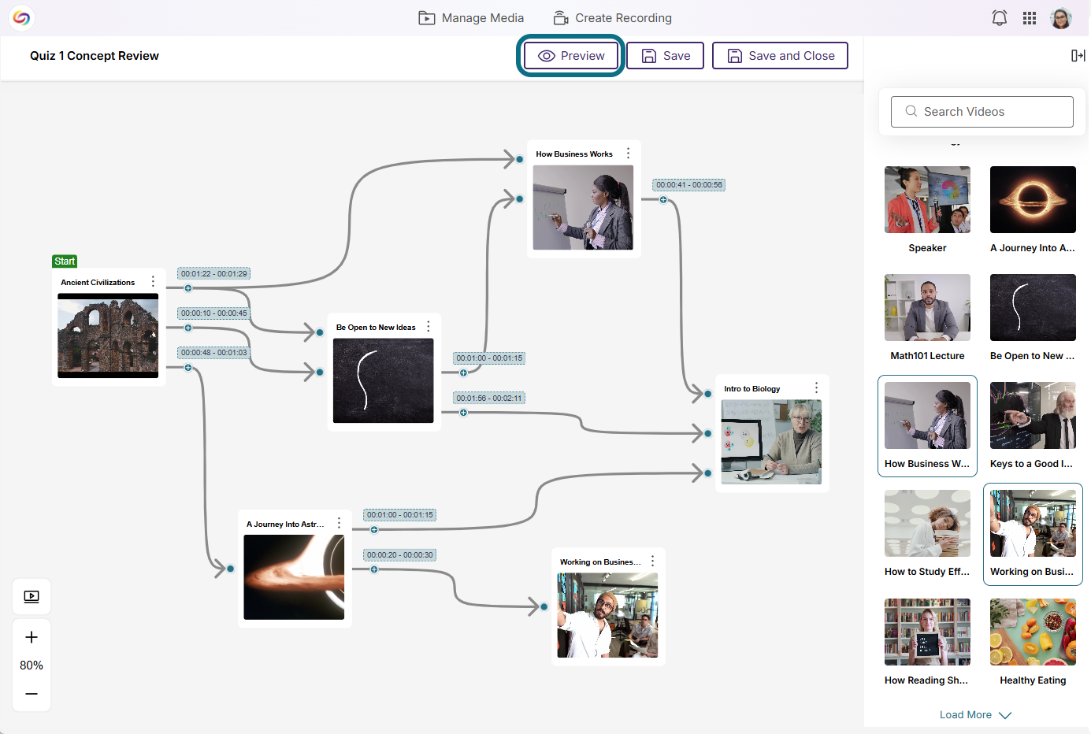
Task: Click time range 00:00:10 - 00:00:45
Action: [214, 313]
